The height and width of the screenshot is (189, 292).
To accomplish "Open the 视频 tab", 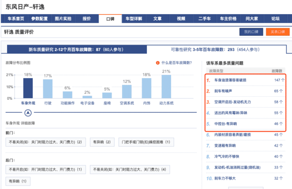I will pos(181,19).
